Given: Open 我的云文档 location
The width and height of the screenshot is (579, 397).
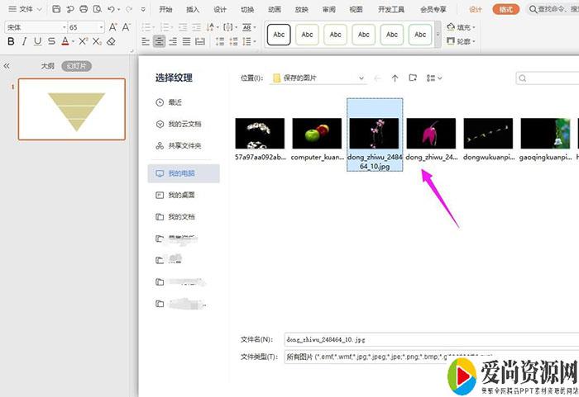Looking at the screenshot, I should [x=184, y=124].
